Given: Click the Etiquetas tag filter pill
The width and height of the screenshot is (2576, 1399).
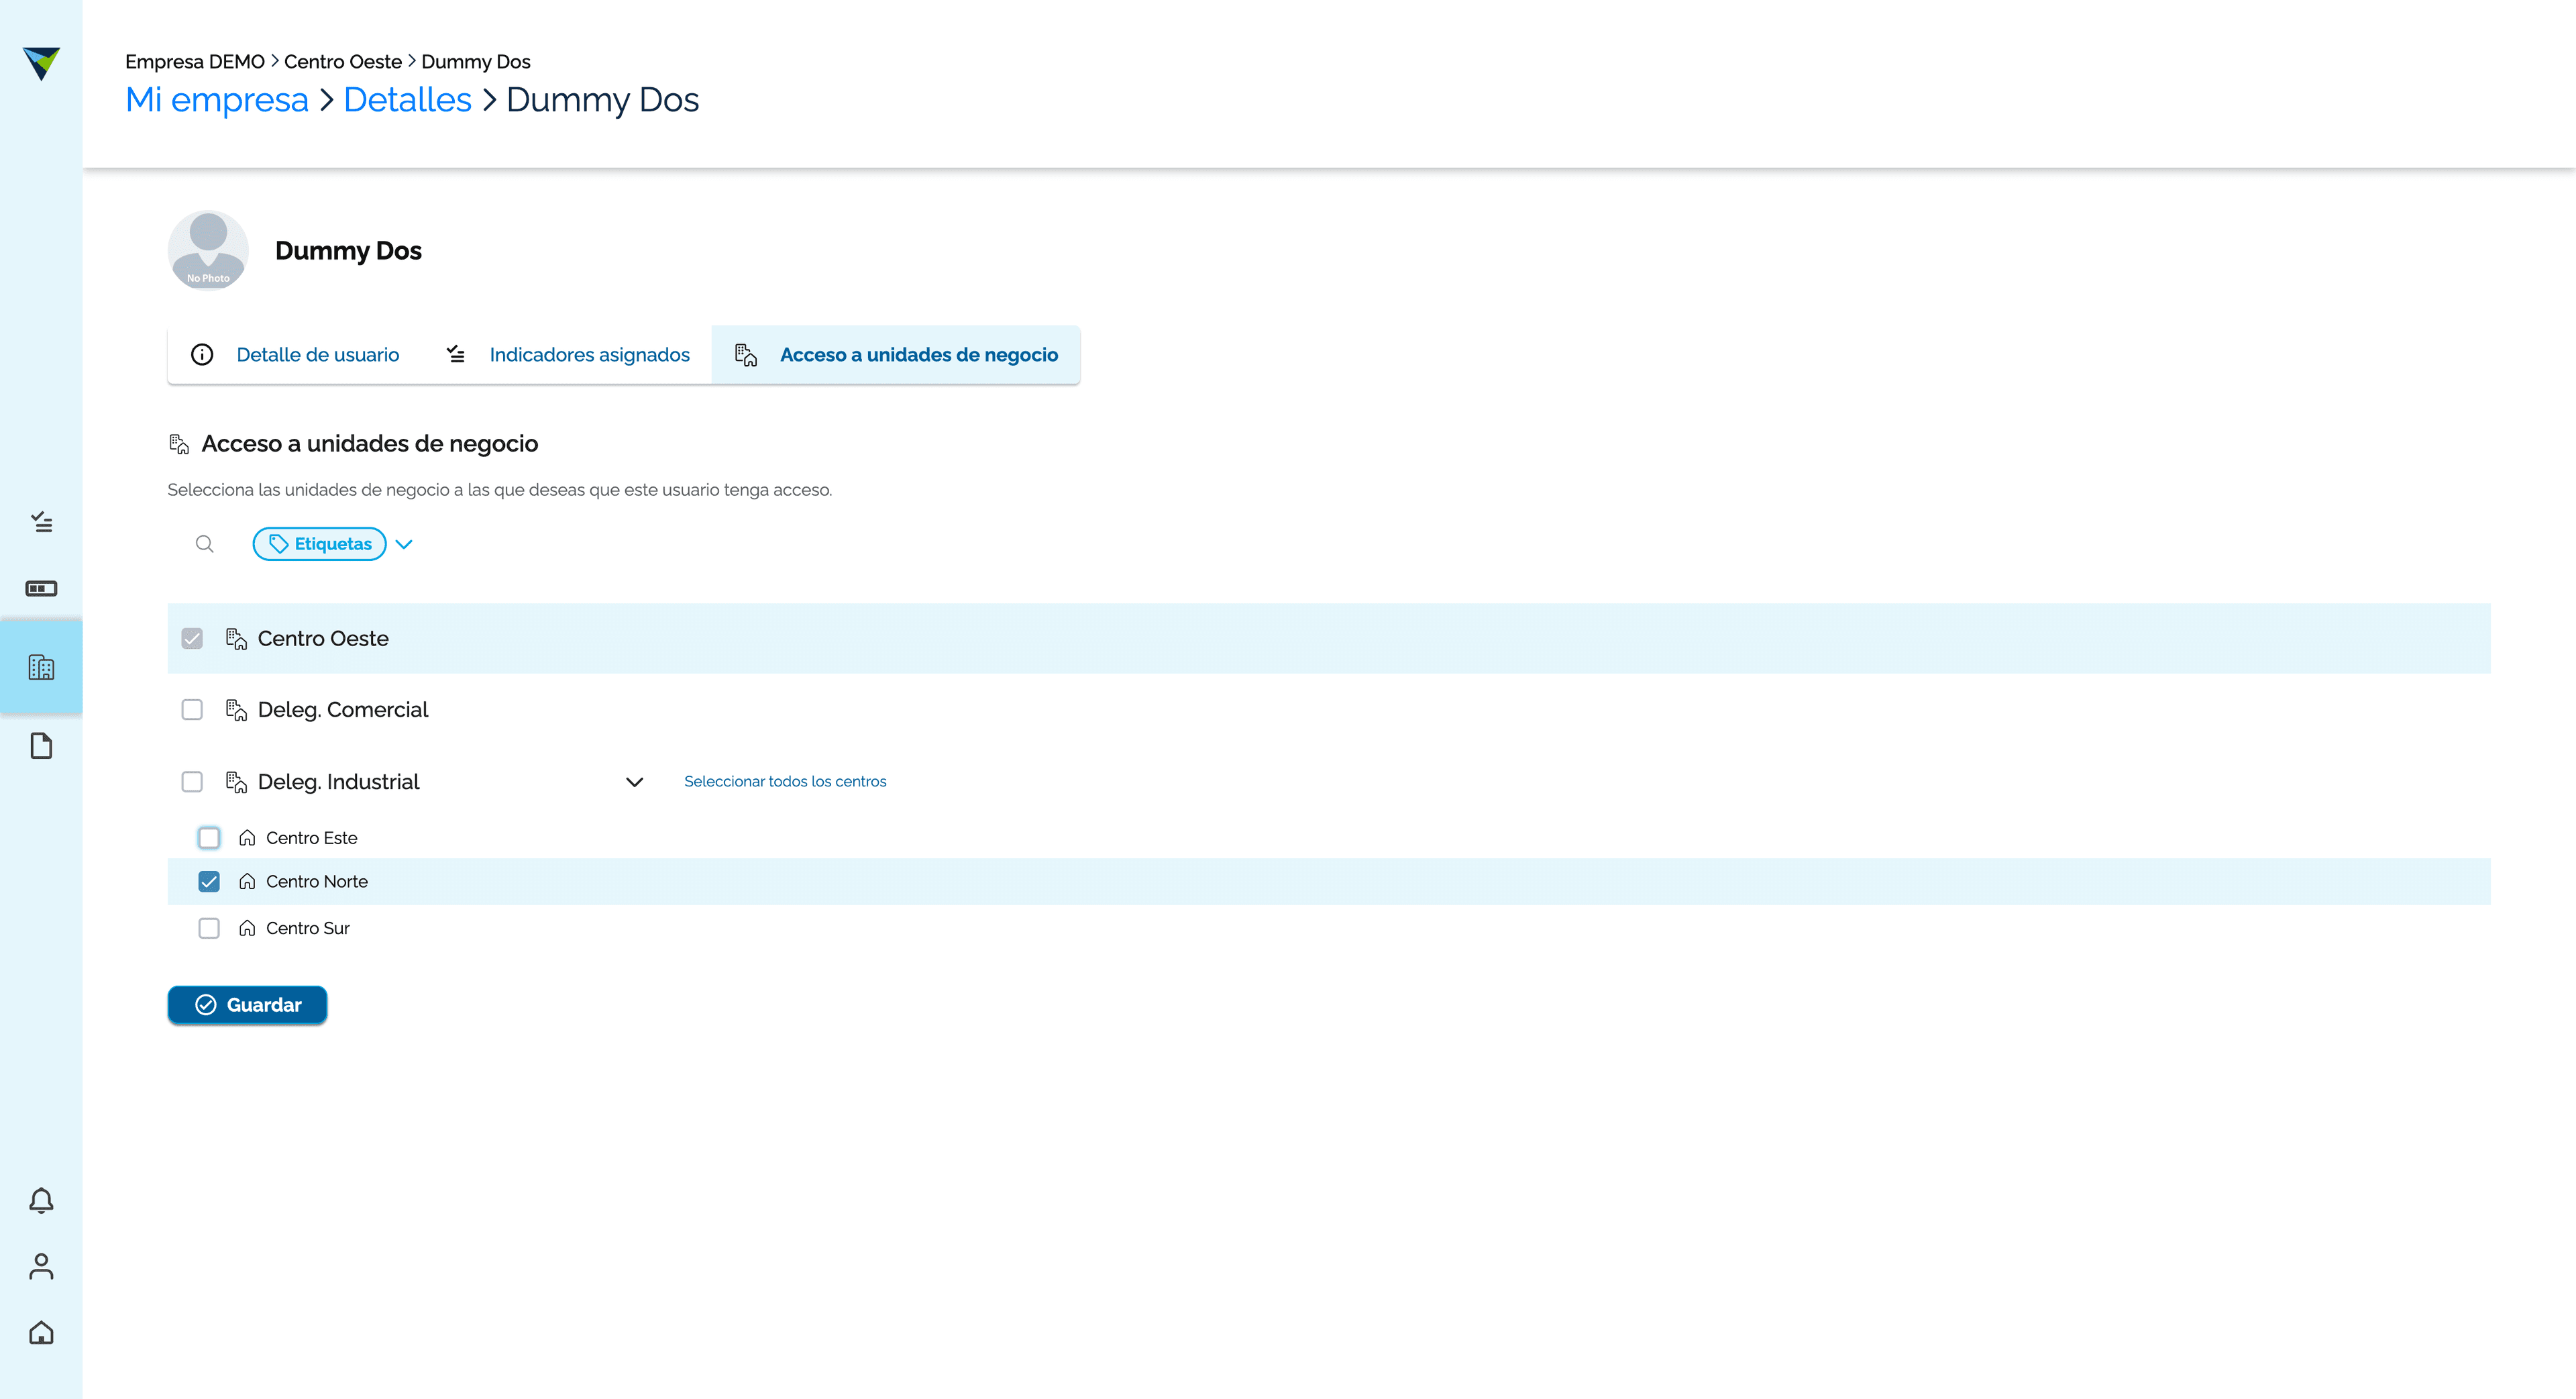Looking at the screenshot, I should click(x=320, y=544).
